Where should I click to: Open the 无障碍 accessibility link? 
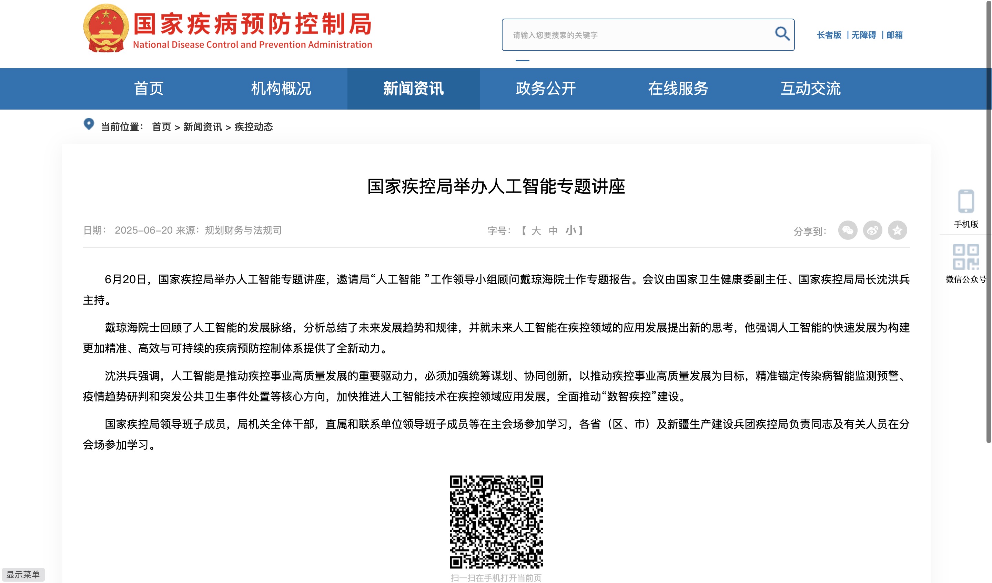tap(864, 35)
